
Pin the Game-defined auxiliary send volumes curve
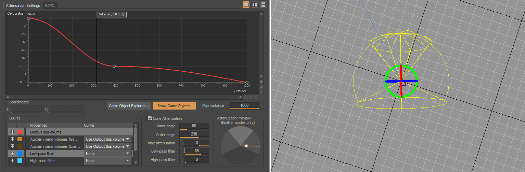(13, 139)
